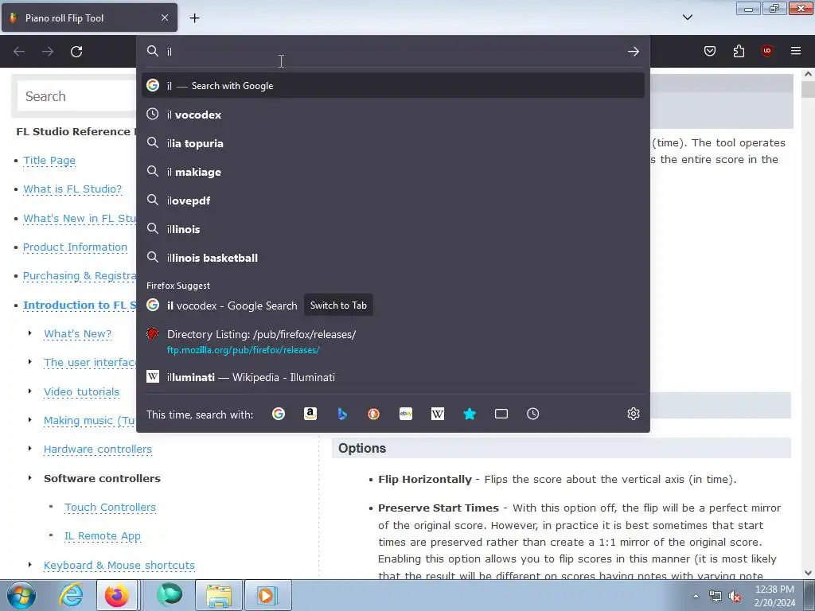This screenshot has height=611, width=815.
Task: Expand the Hardware controllers tree arrow
Action: (x=30, y=448)
